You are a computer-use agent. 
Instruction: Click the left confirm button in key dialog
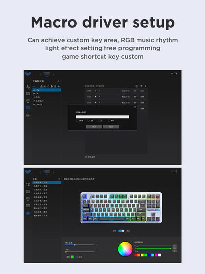(x=94, y=126)
